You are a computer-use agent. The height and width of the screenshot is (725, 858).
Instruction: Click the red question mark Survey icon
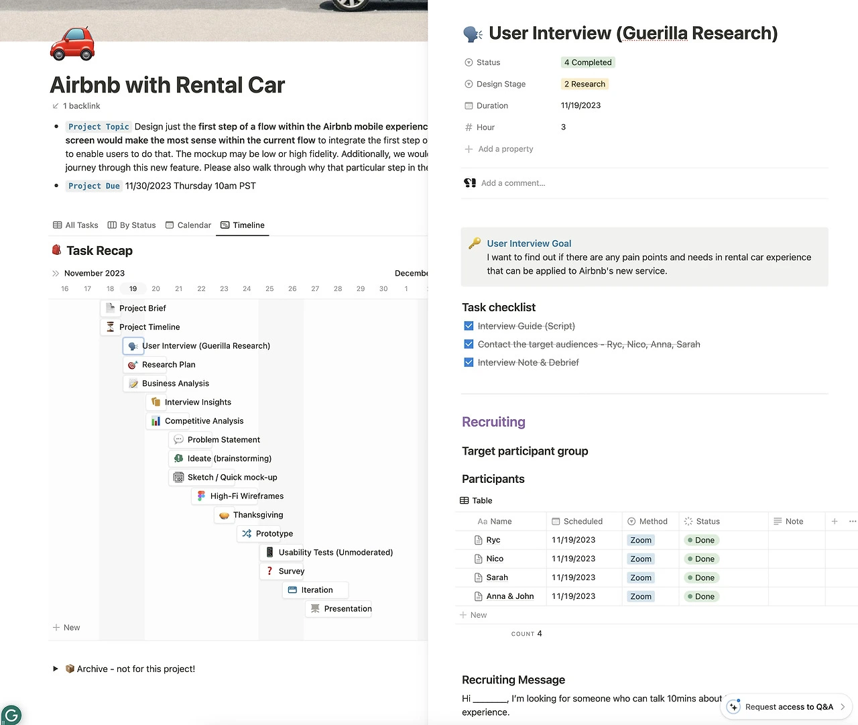[x=269, y=571]
